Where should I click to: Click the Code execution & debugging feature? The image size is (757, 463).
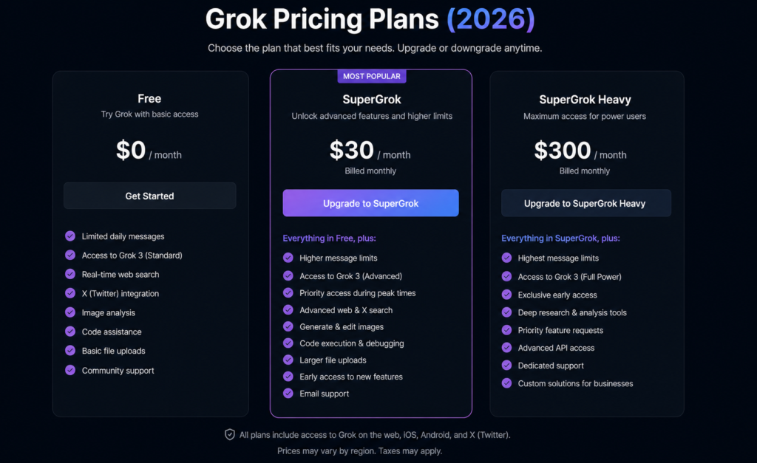(x=351, y=343)
